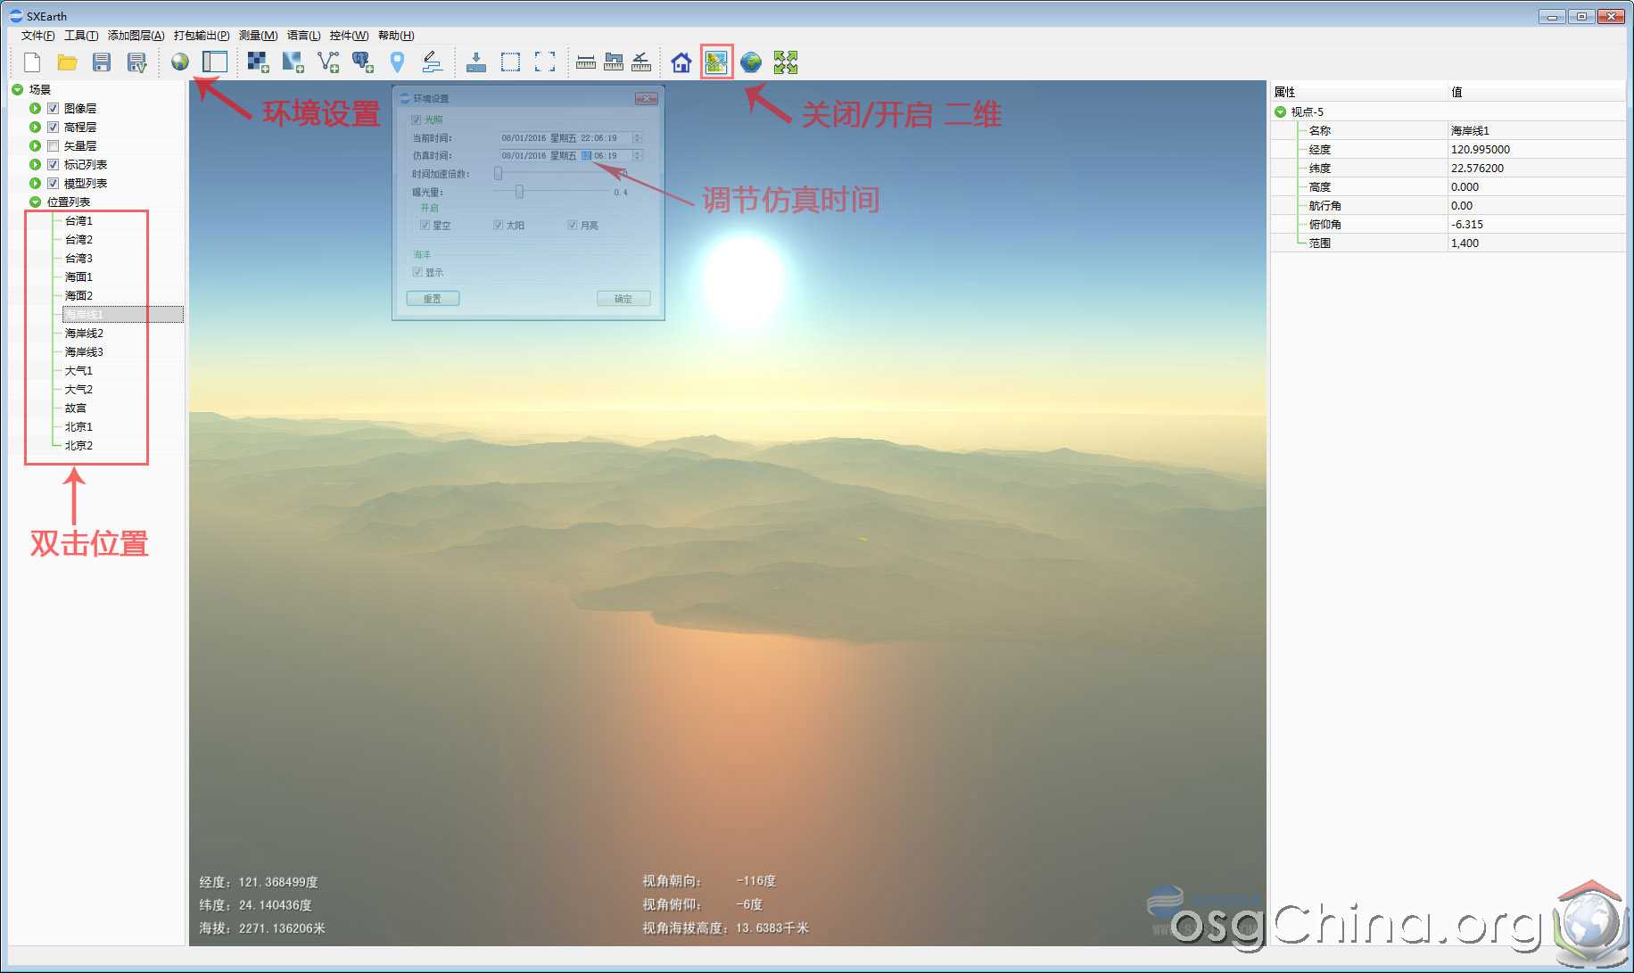Viewport: 1634px width, 973px height.
Task: Click the corner-bracket extent icon
Action: [x=545, y=62]
